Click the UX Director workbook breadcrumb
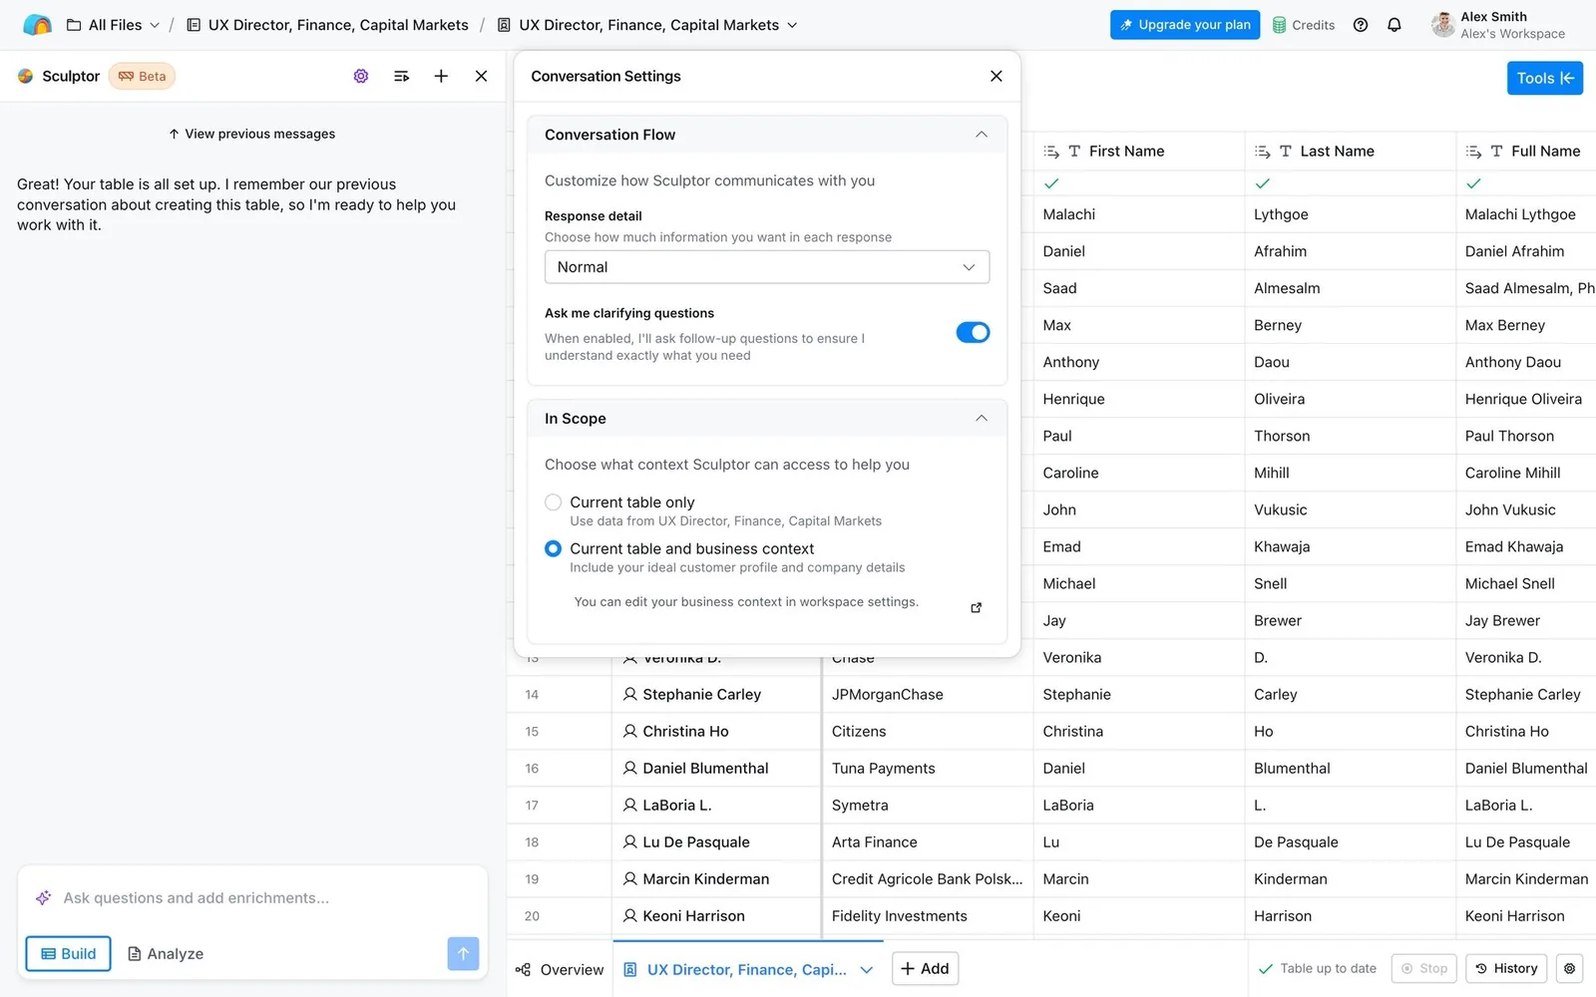1596x997 pixels. (328, 25)
